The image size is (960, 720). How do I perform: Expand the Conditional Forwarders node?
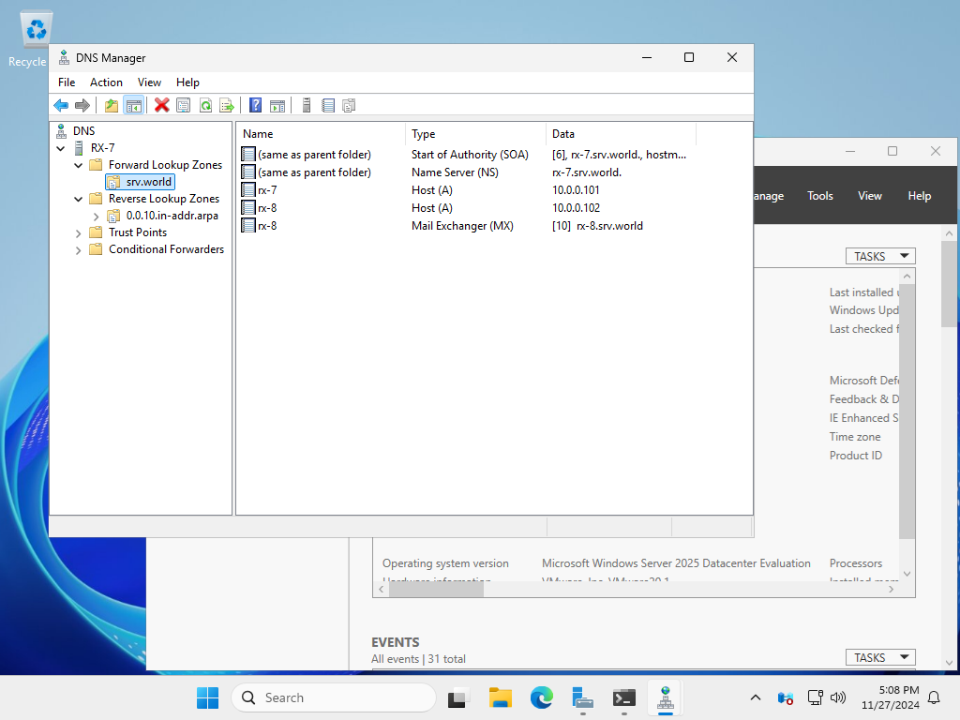[x=79, y=249]
